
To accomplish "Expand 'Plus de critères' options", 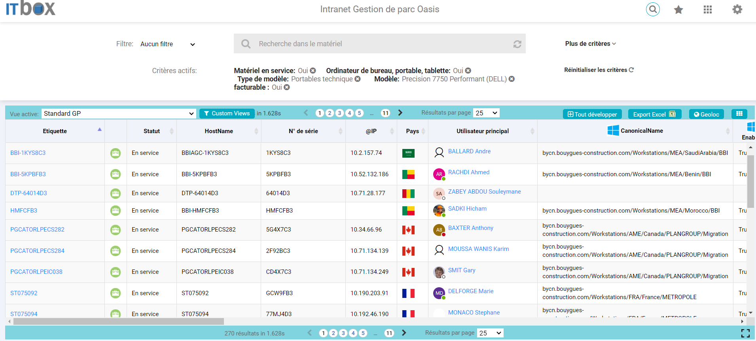I will pyautogui.click(x=590, y=44).
